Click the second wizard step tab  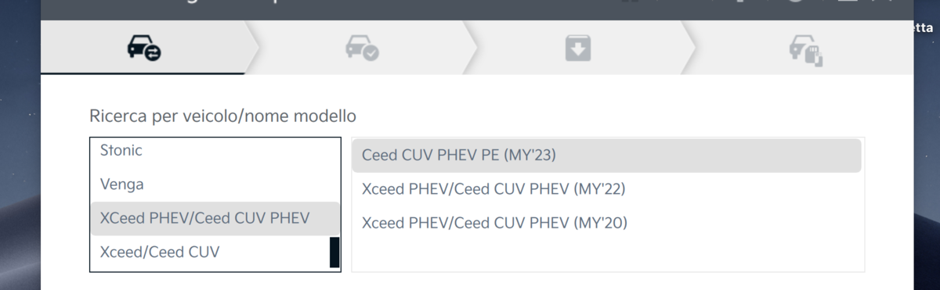362,48
